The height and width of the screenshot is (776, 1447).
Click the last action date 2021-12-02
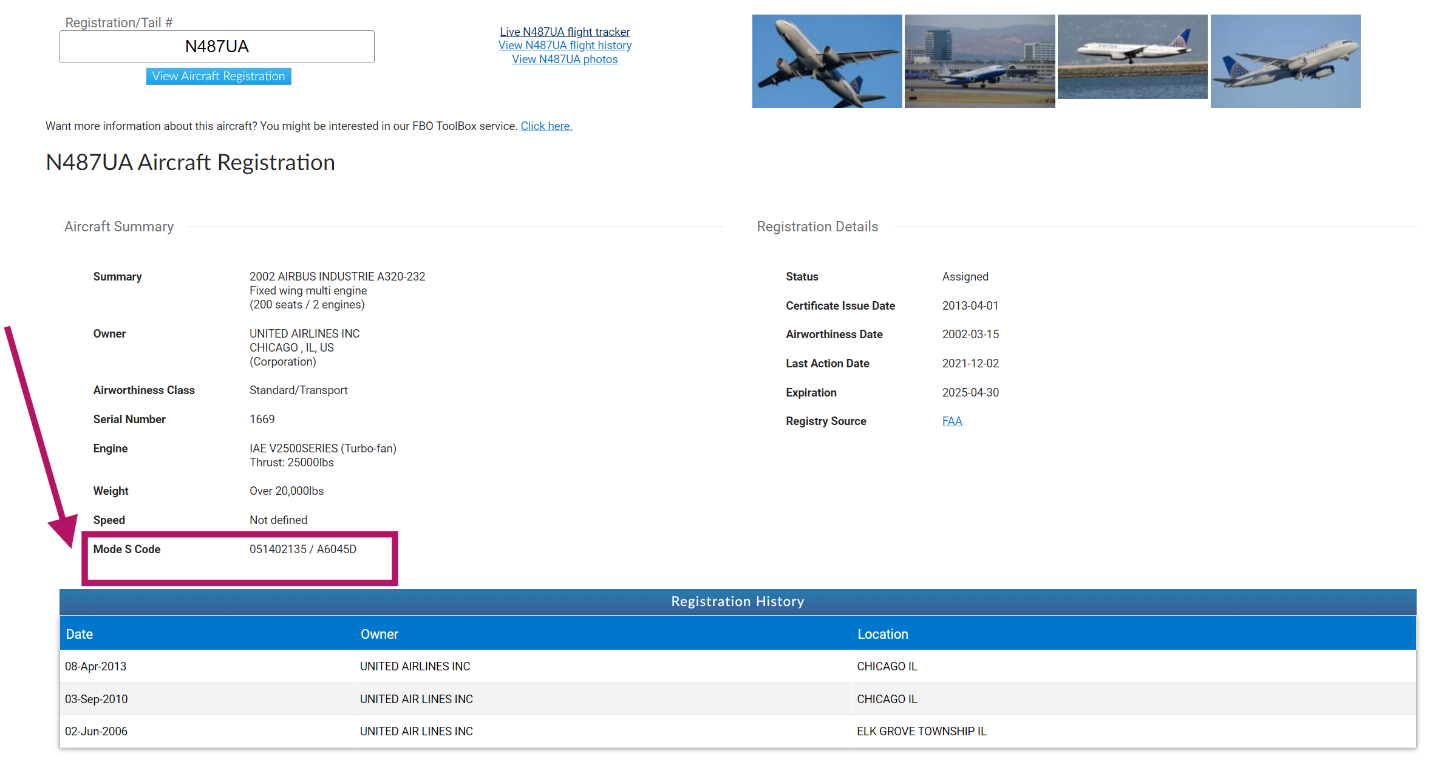(x=971, y=364)
